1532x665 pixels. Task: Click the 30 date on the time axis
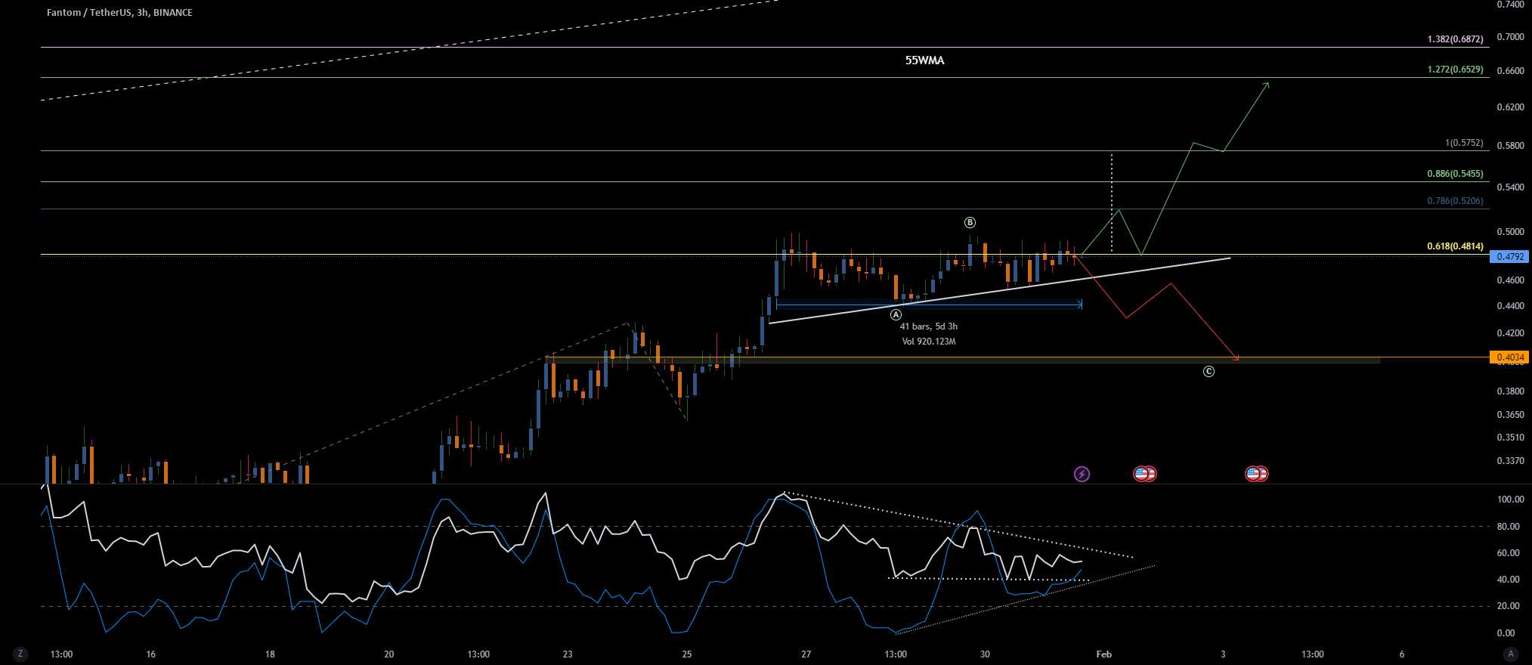[x=985, y=654]
